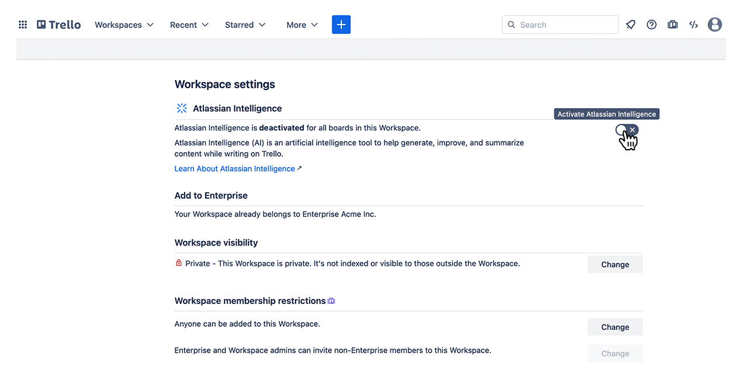Open notifications pin icon in header
Image resolution: width=744 pixels, height=366 pixels.
coord(631,25)
